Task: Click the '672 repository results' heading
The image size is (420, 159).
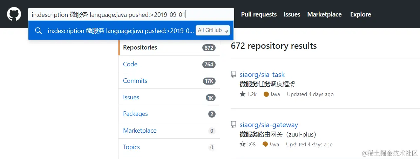Action: point(274,46)
